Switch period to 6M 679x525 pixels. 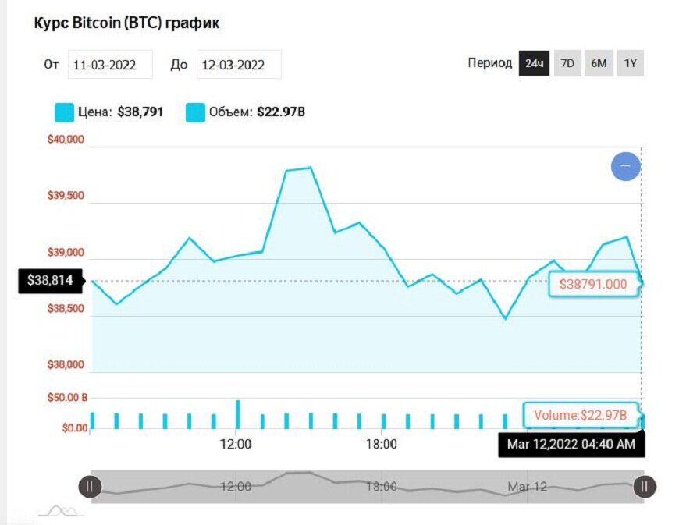(599, 64)
